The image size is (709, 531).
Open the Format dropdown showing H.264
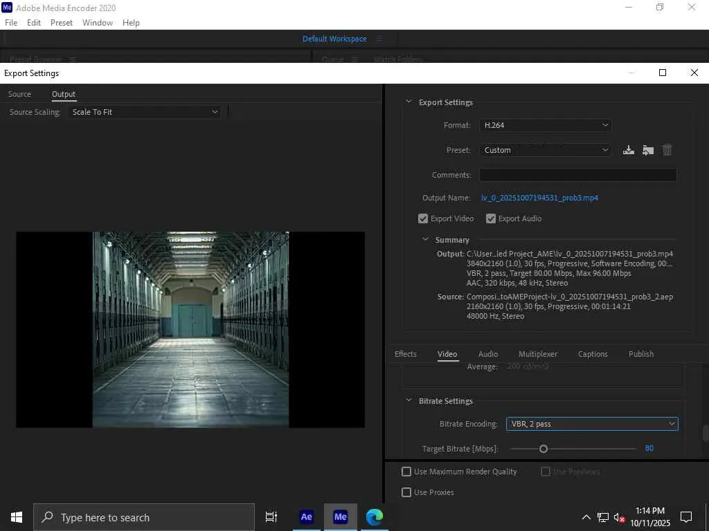click(x=546, y=125)
